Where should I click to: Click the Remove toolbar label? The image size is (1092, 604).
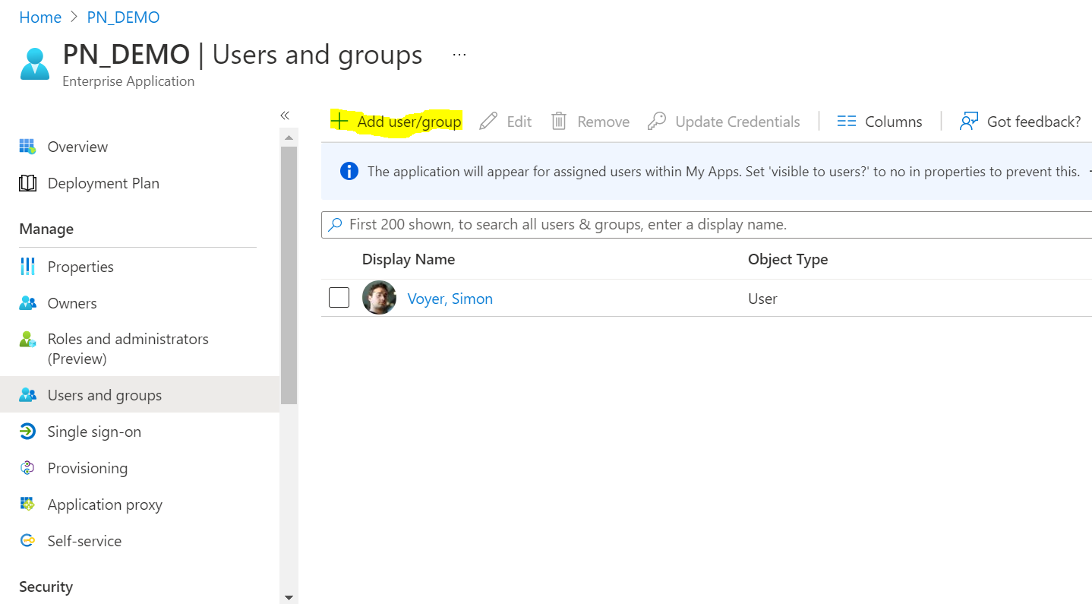click(603, 122)
